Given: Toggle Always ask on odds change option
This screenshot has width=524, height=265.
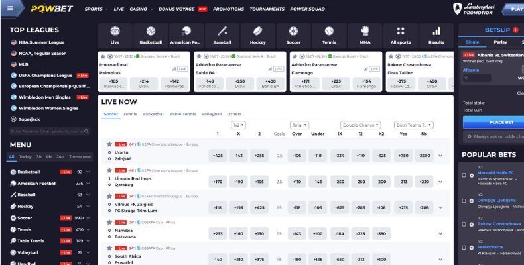Looking at the screenshot, I should 470,136.
